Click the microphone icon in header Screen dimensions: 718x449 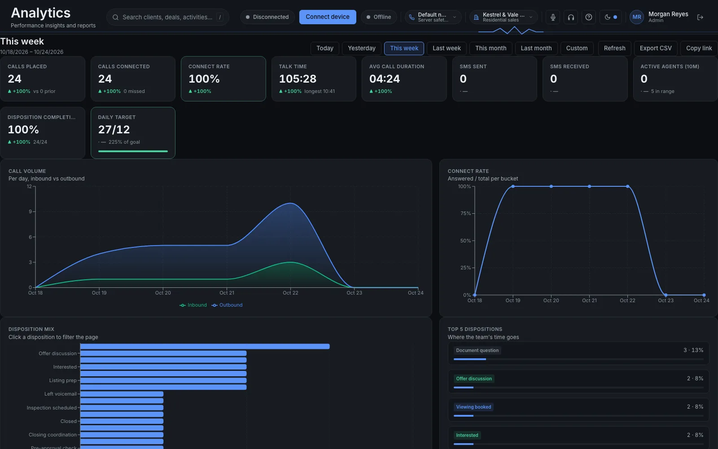coord(553,17)
